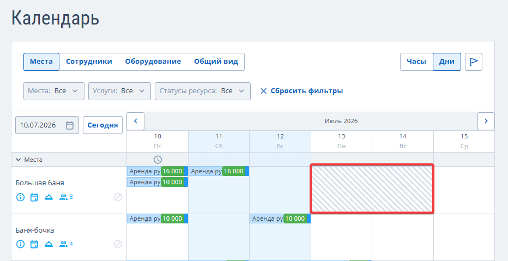This screenshot has width=508, height=261.
Task: Click the block icon for Баня-бочка
Action: [x=118, y=244]
